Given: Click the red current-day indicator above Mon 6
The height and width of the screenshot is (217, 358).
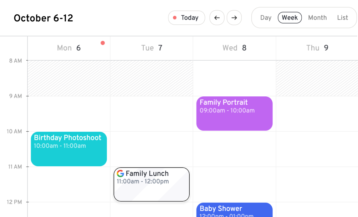Looking at the screenshot, I should (x=103, y=43).
